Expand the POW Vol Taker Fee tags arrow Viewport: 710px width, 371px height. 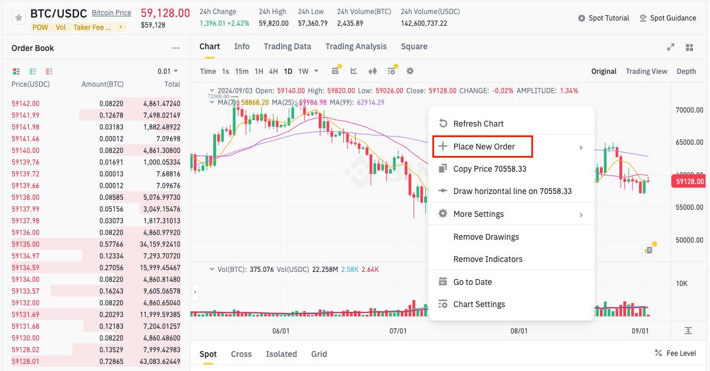[121, 27]
